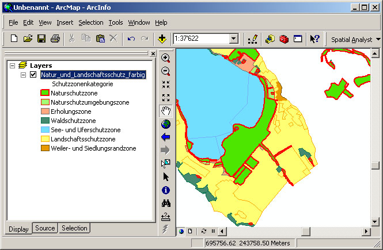Image resolution: width=383 pixels, height=250 pixels.
Task: Switch to the Selection tab in table of contents
Action: (x=74, y=228)
